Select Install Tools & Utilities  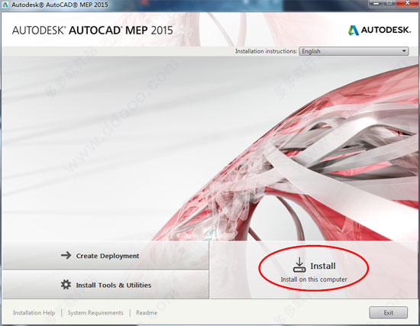pos(105,285)
